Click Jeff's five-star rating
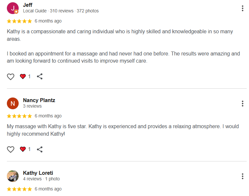 [x=19, y=21]
